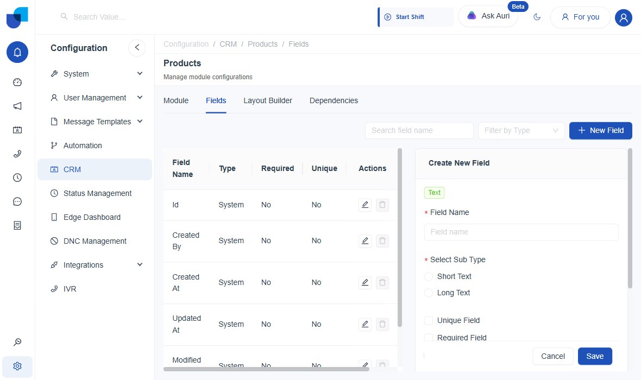
Task: Open the CRM configuration menu item
Action: (x=95, y=169)
